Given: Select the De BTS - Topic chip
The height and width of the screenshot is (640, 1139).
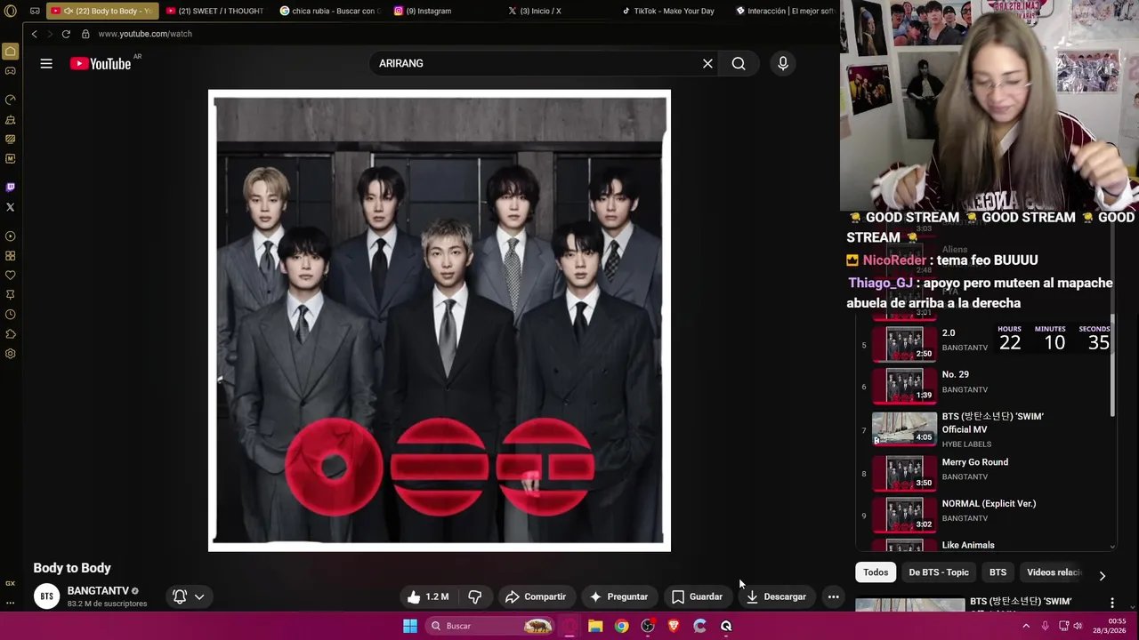Looking at the screenshot, I should click(x=939, y=572).
